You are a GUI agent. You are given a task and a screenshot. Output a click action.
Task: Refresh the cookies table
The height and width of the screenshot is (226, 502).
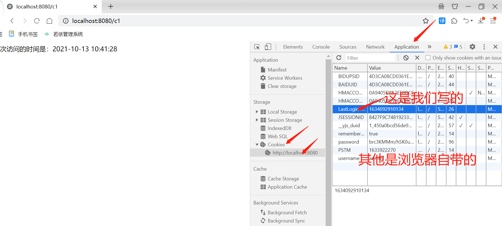(x=339, y=58)
